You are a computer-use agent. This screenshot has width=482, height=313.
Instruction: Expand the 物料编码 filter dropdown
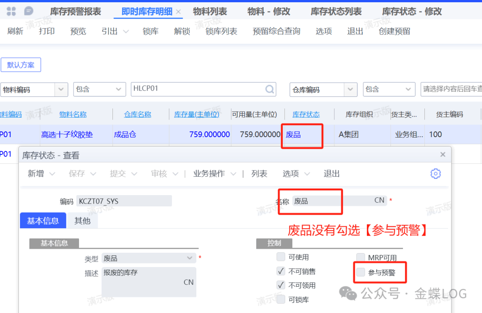point(61,89)
